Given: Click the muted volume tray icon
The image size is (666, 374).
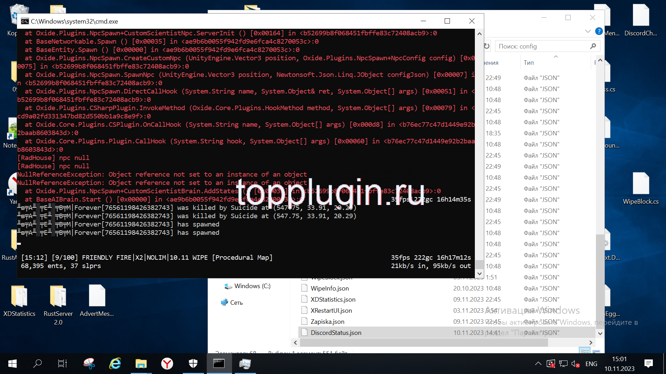Looking at the screenshot, I should pyautogui.click(x=575, y=364).
